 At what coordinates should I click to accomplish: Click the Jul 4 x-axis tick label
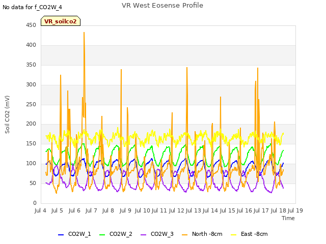coord(40,210)
